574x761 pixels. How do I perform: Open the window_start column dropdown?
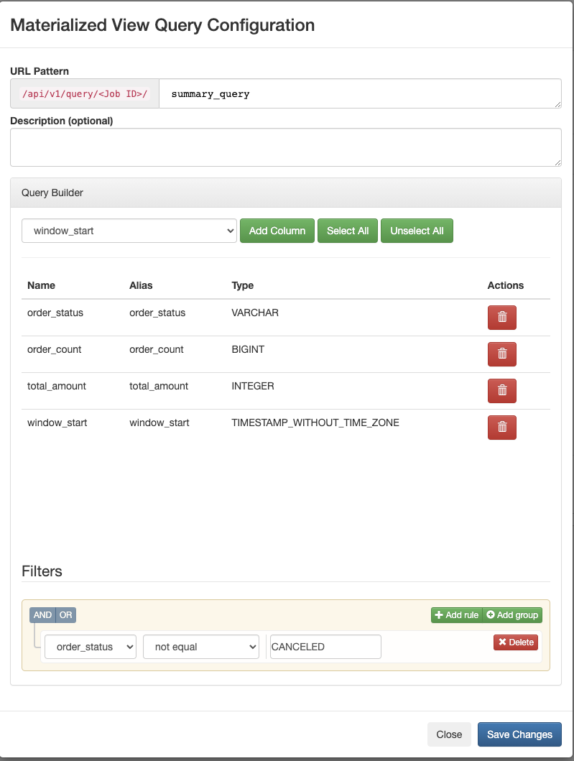point(129,231)
